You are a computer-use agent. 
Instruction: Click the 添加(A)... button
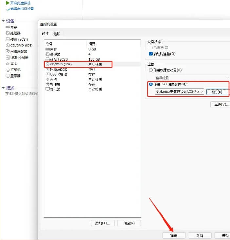coord(103,223)
